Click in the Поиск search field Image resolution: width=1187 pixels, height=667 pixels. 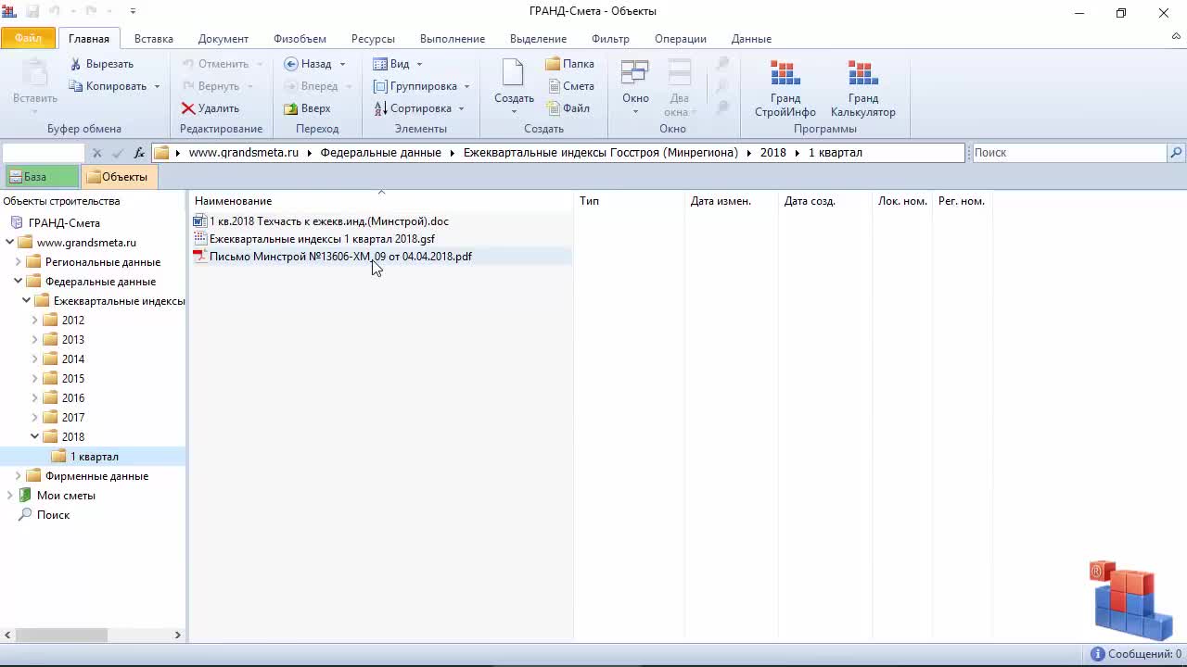pos(1068,153)
